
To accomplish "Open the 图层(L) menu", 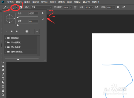I will (36, 2).
